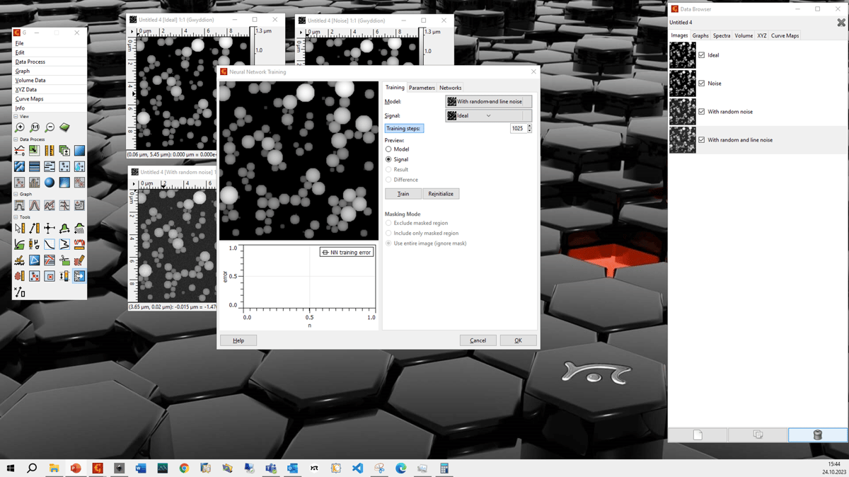Open the Signal dropdown showing Ideal
This screenshot has height=477, width=849.
(x=488, y=116)
